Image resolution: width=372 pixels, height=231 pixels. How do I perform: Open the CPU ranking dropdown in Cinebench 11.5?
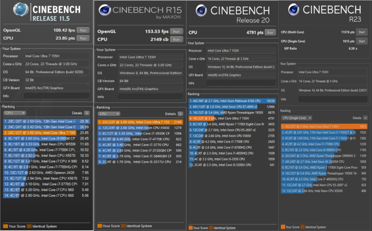click(x=14, y=113)
